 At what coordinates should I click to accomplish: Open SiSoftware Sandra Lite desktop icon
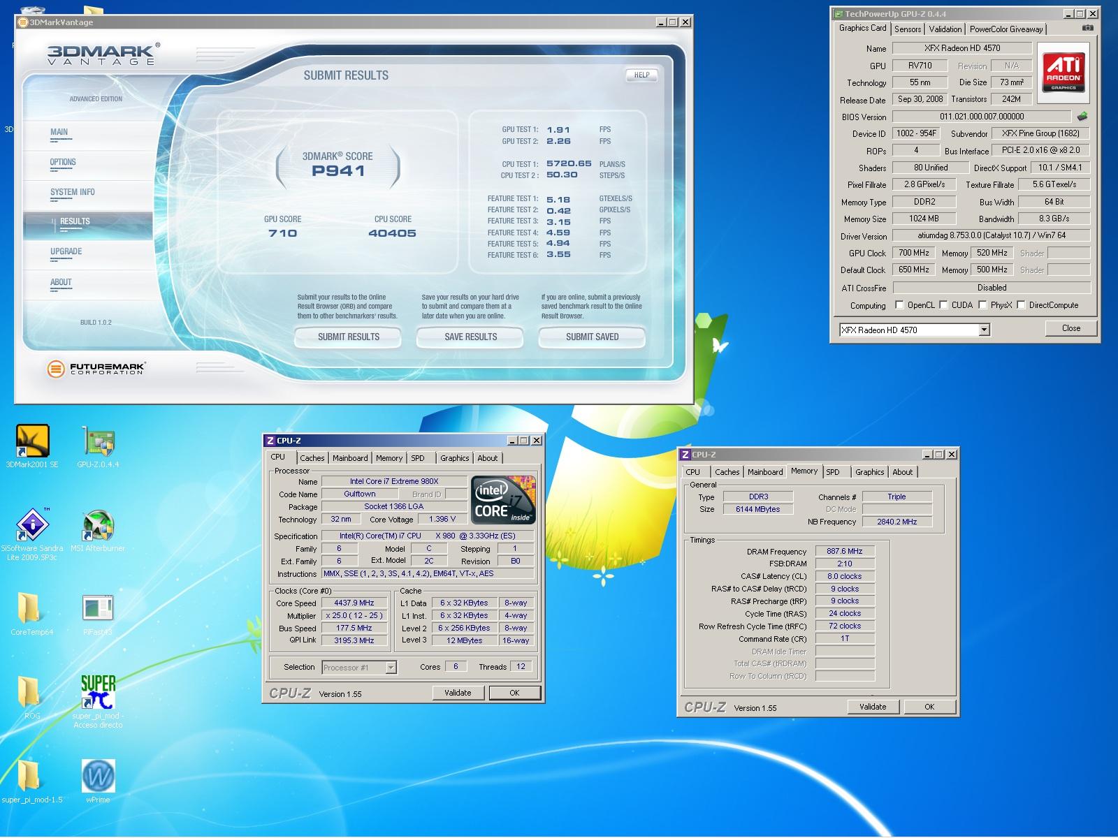point(32,534)
